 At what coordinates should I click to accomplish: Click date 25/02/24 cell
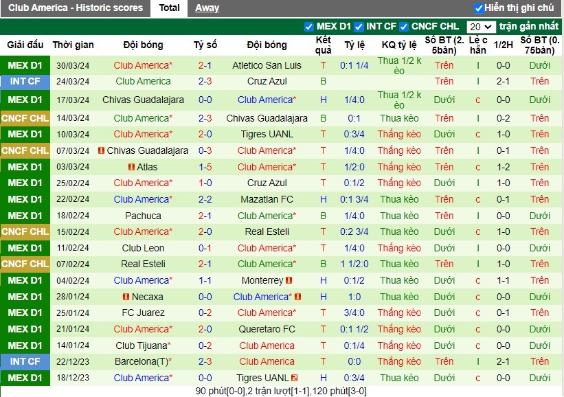(73, 183)
